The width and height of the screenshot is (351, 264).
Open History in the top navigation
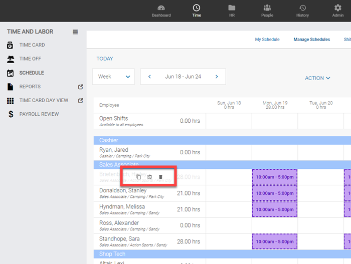click(302, 11)
